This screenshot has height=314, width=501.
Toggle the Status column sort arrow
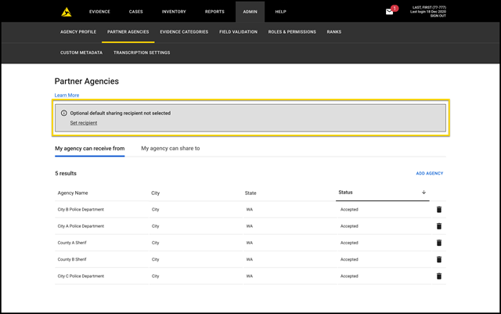(424, 192)
